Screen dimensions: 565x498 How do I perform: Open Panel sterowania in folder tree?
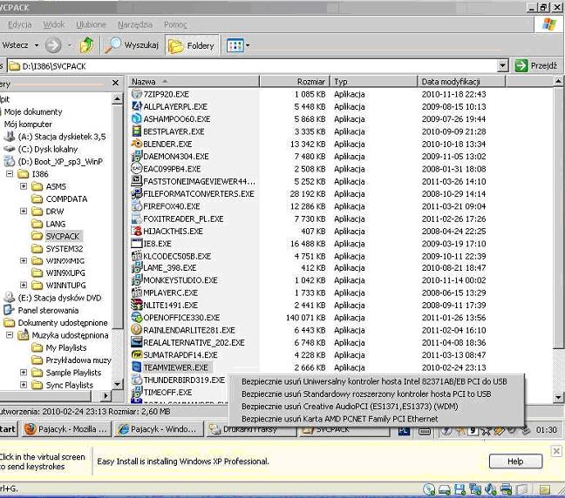pyautogui.click(x=48, y=310)
